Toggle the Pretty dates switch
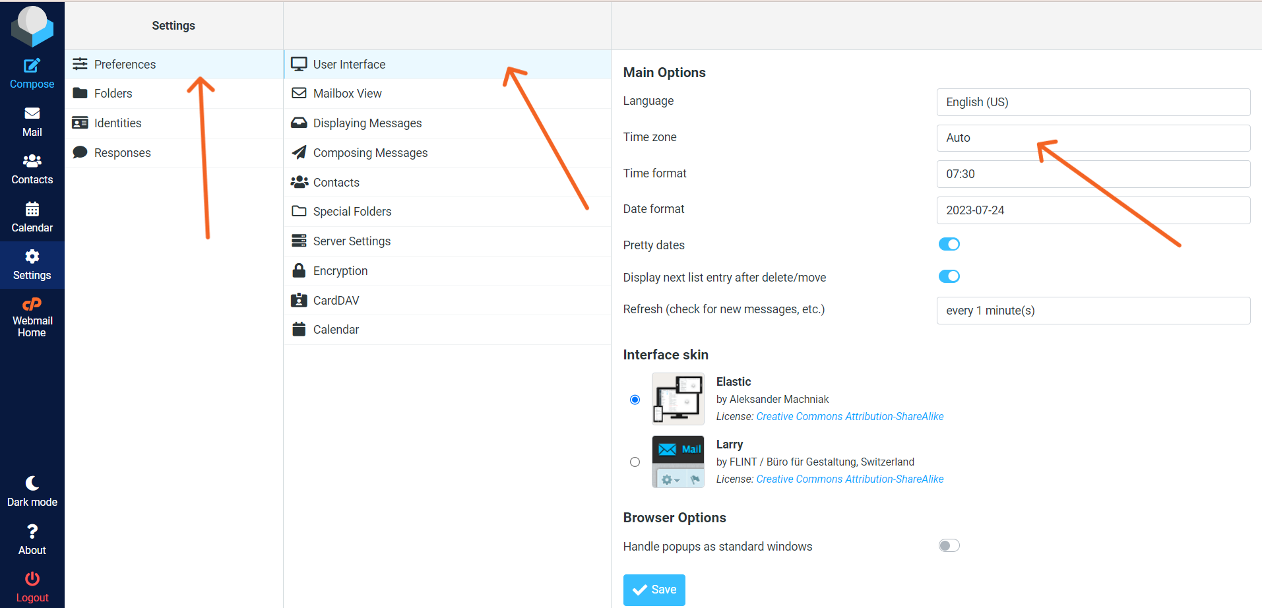Screen dimensions: 1262x608 pos(949,245)
